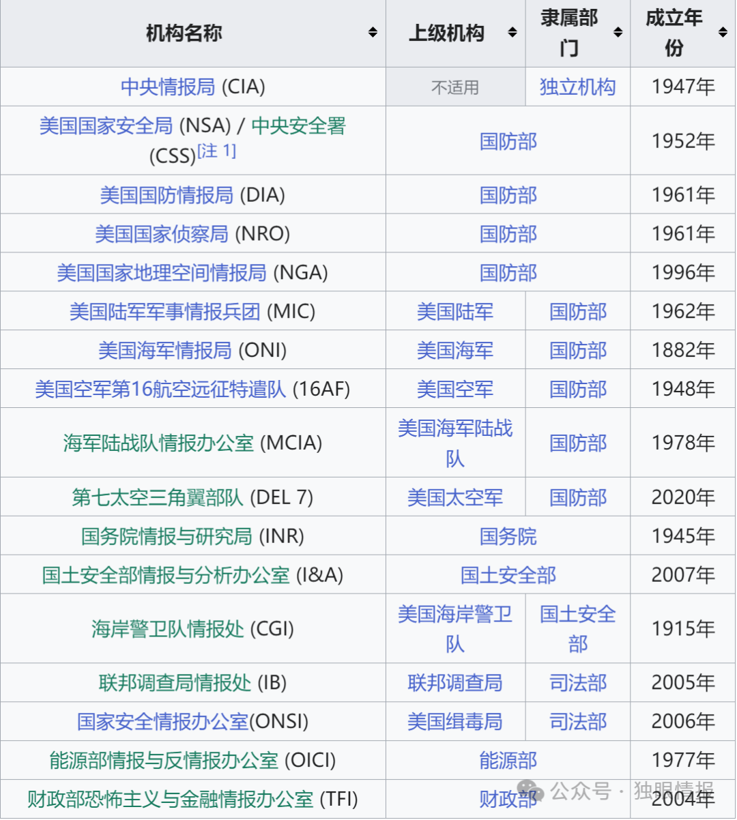Select the 1945年 founding year cell

(683, 536)
